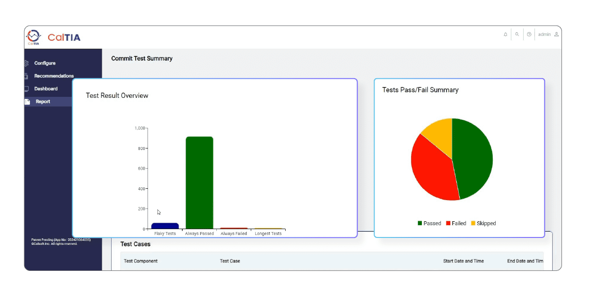Sort by Test Case column header

[230, 261]
